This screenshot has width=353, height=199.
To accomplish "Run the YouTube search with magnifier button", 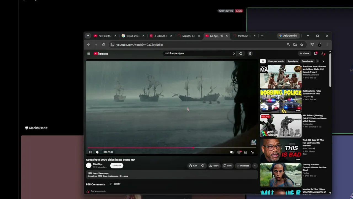I will [241, 54].
